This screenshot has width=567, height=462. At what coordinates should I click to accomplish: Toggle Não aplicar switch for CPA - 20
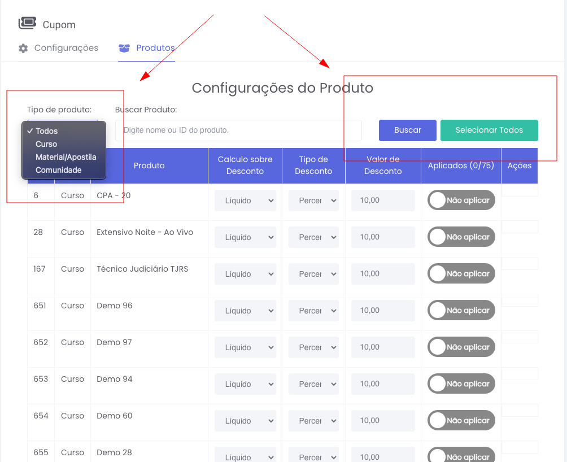461,200
